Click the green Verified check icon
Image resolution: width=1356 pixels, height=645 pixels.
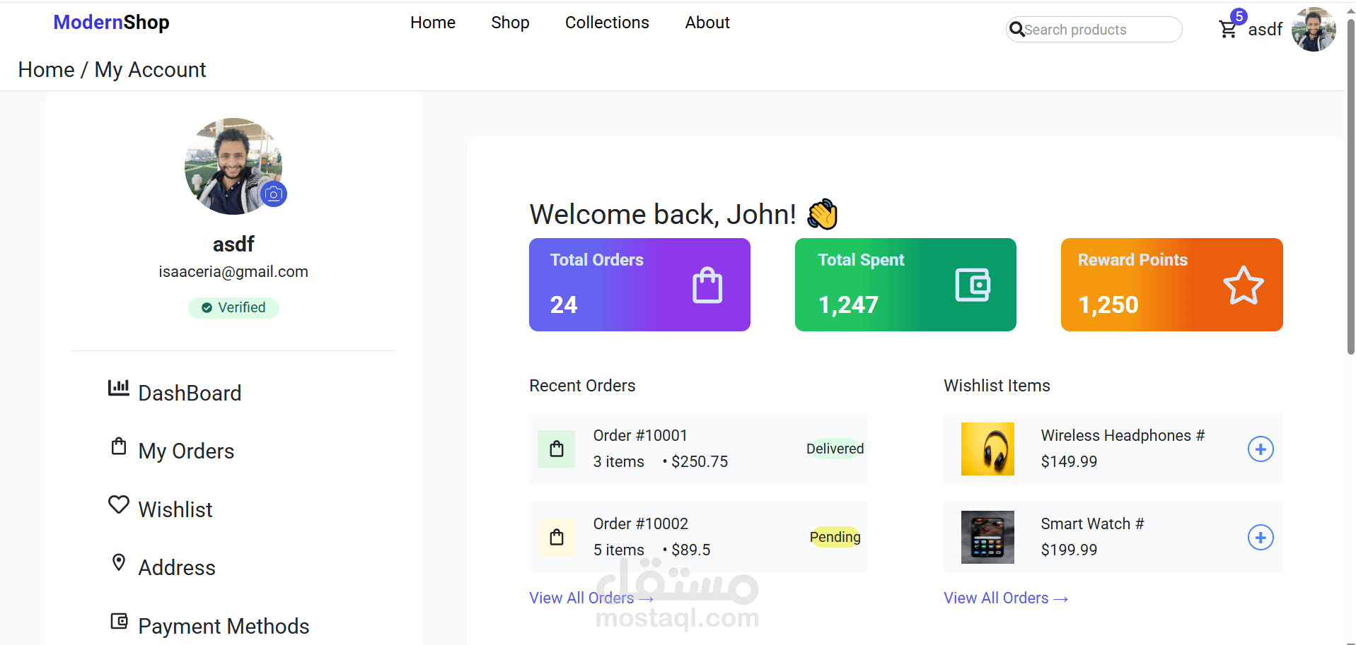tap(207, 307)
